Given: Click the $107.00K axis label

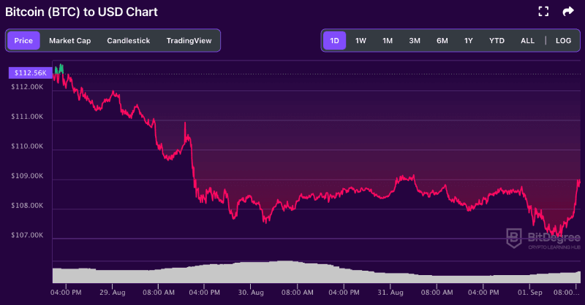Looking at the screenshot, I should tap(27, 235).
